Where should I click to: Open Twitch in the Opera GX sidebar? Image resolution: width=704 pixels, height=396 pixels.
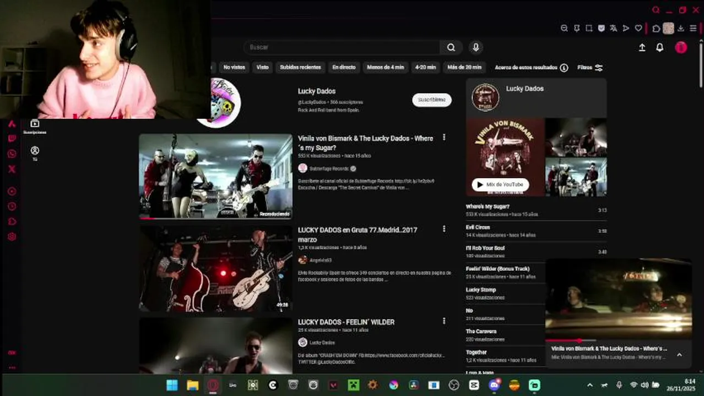pyautogui.click(x=12, y=139)
